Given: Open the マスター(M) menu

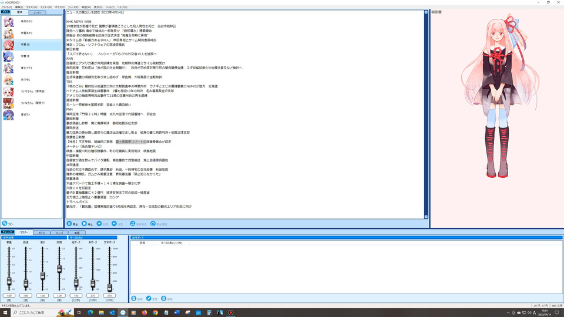Looking at the screenshot, I should click(x=46, y=7).
